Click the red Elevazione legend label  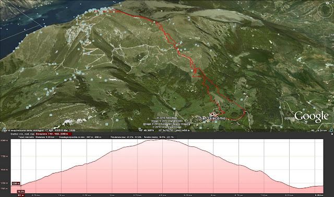click(x=53, y=134)
